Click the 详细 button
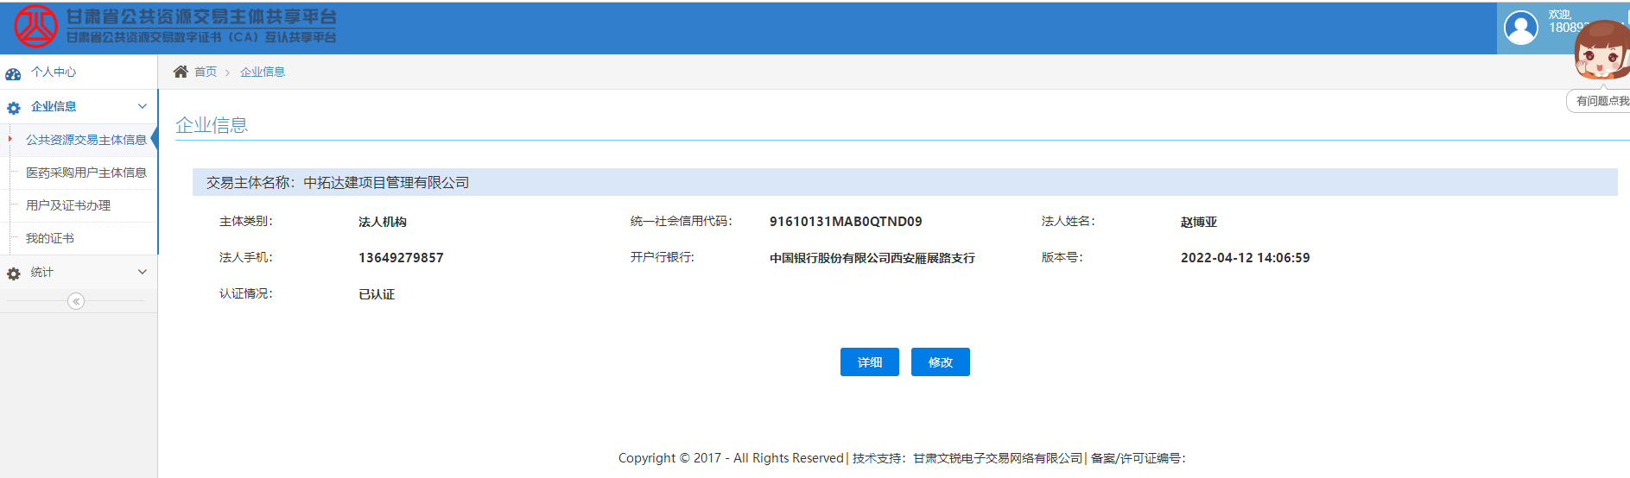 tap(870, 362)
